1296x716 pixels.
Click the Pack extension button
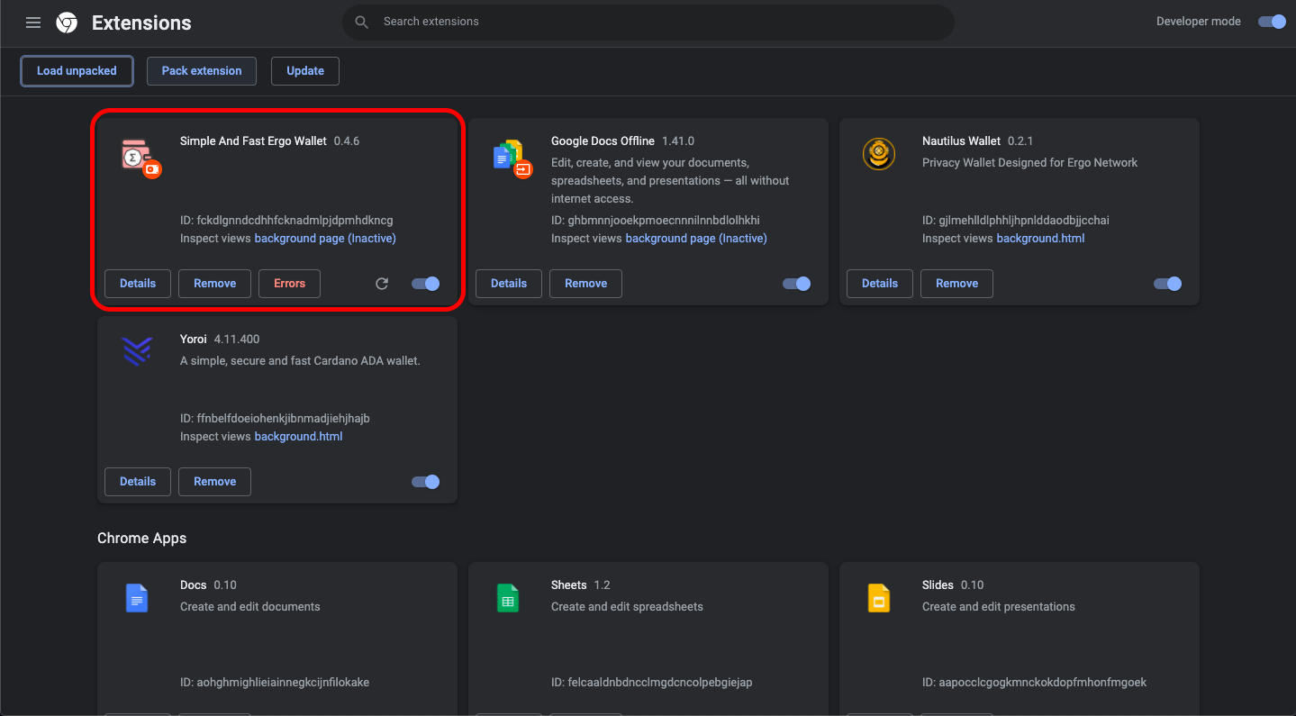[202, 71]
